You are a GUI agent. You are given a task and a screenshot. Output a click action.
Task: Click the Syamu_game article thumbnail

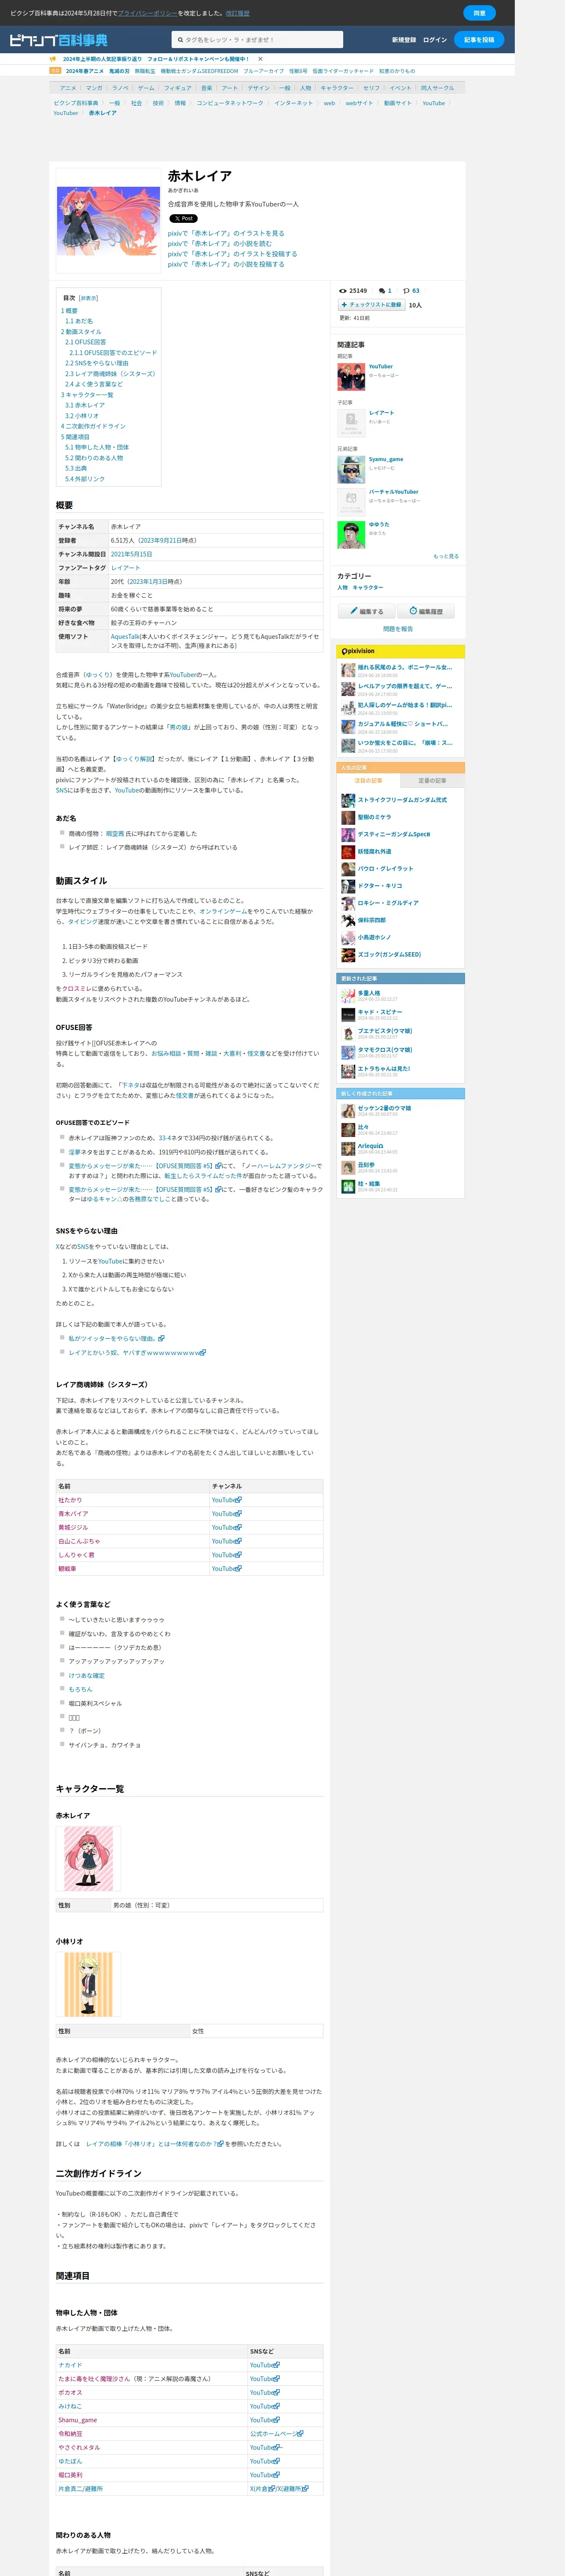click(351, 470)
